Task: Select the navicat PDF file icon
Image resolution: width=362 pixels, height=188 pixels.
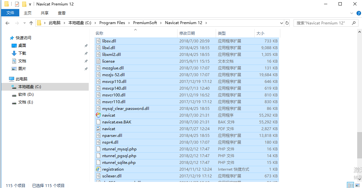Action: tap(98, 129)
